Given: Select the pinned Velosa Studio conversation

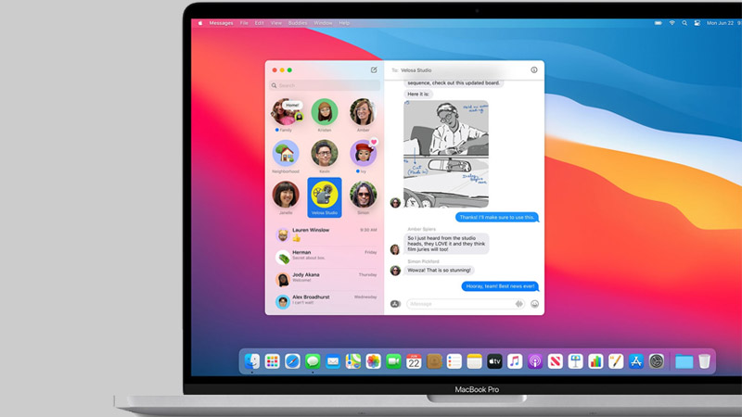Looking at the screenshot, I should (325, 197).
